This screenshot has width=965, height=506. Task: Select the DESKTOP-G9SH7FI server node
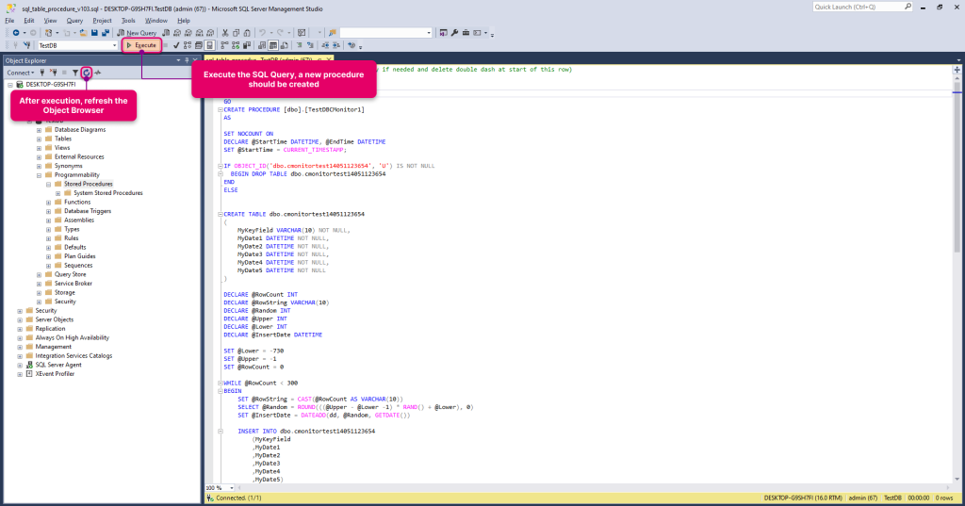[x=51, y=85]
